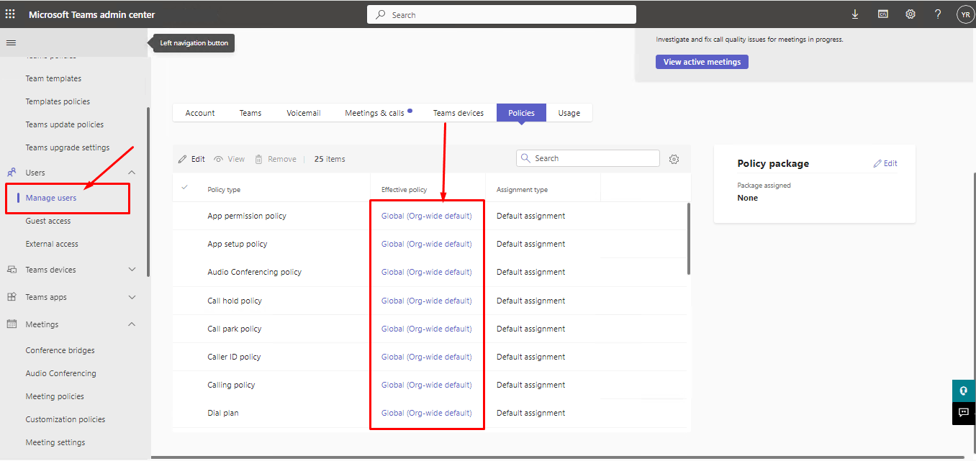Viewport: 976px width, 461px height.
Task: Click the policy table vertical scrollbar
Action: [x=689, y=239]
